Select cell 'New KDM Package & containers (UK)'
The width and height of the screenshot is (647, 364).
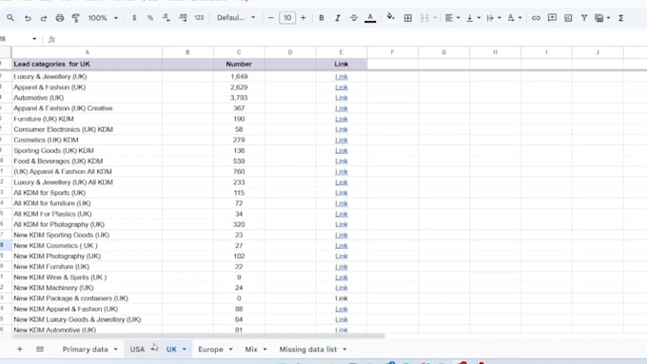pyautogui.click(x=88, y=298)
